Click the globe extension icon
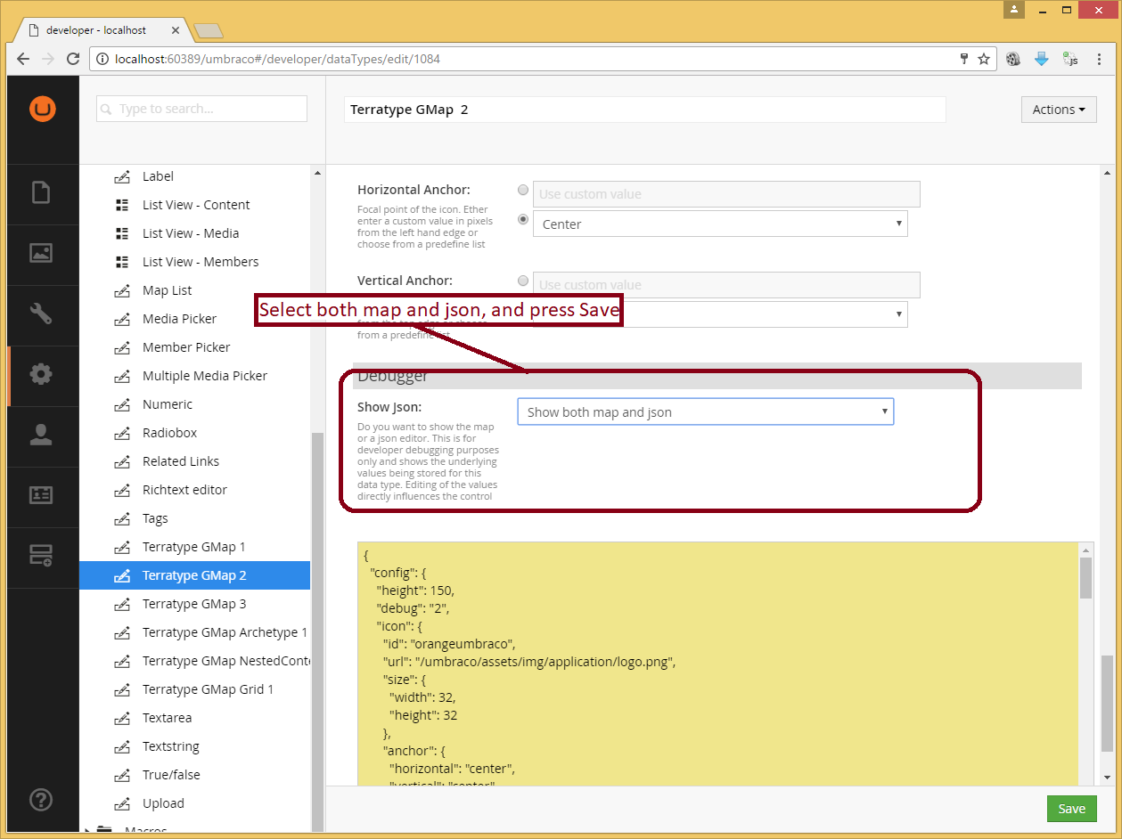 [x=1013, y=59]
